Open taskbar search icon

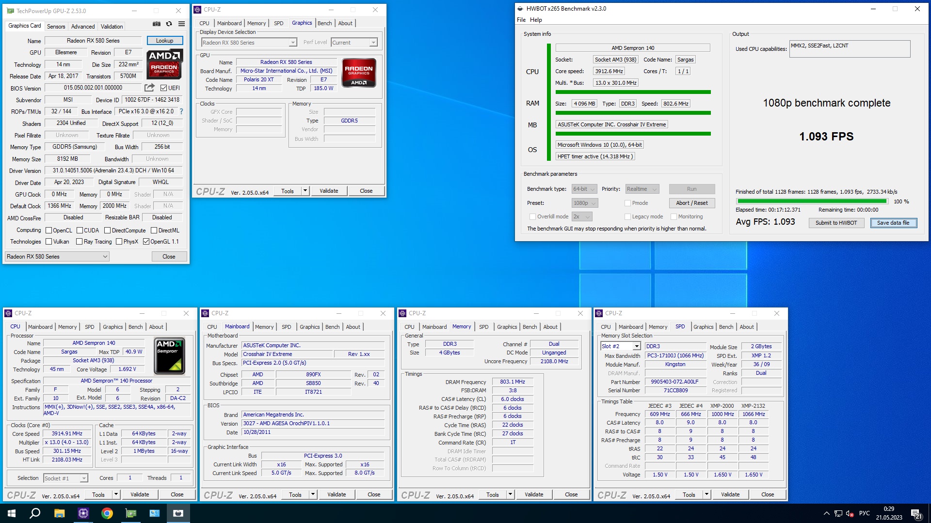click(x=35, y=513)
